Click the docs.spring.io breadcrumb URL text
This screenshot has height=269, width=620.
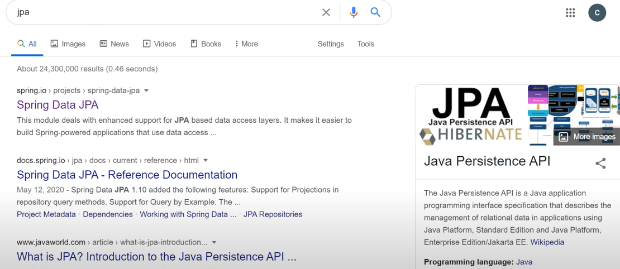coord(108,160)
